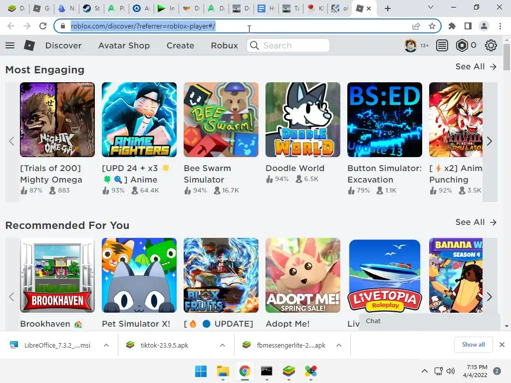Open the Robux balance hexagon icon
This screenshot has height=383, width=511.
(462, 45)
